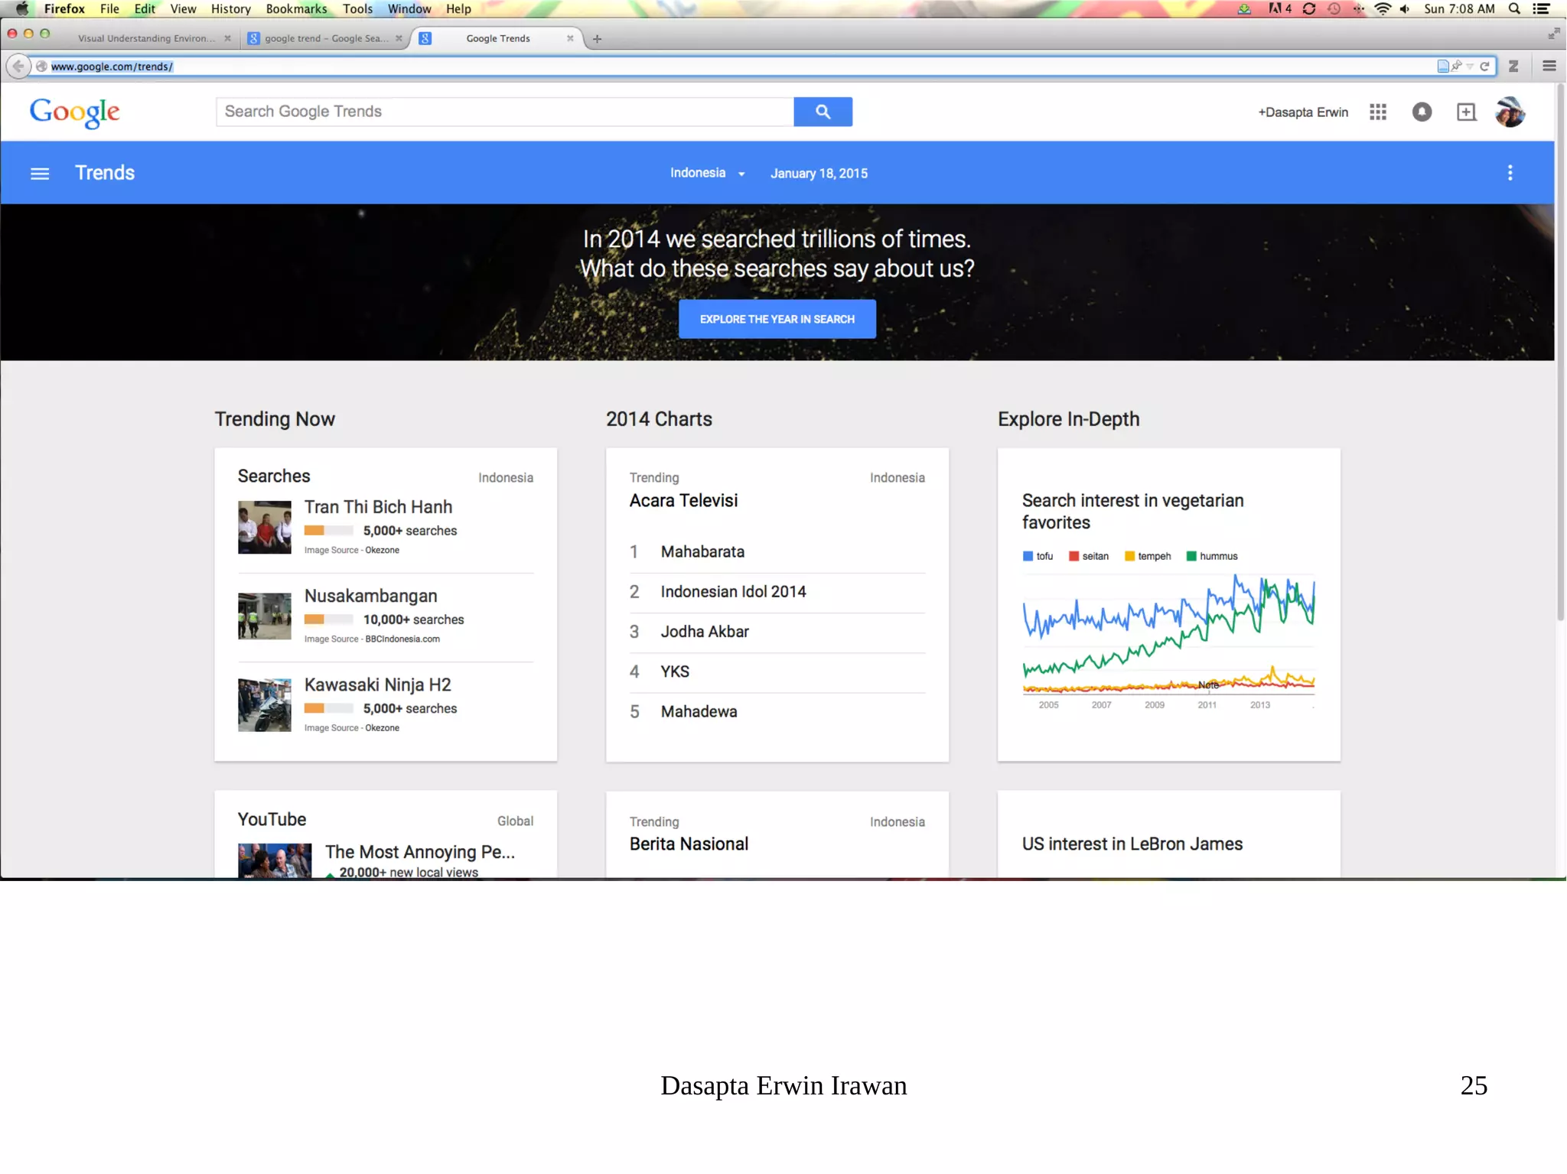Open a new browser tab
The image size is (1567, 1174).
(x=597, y=39)
